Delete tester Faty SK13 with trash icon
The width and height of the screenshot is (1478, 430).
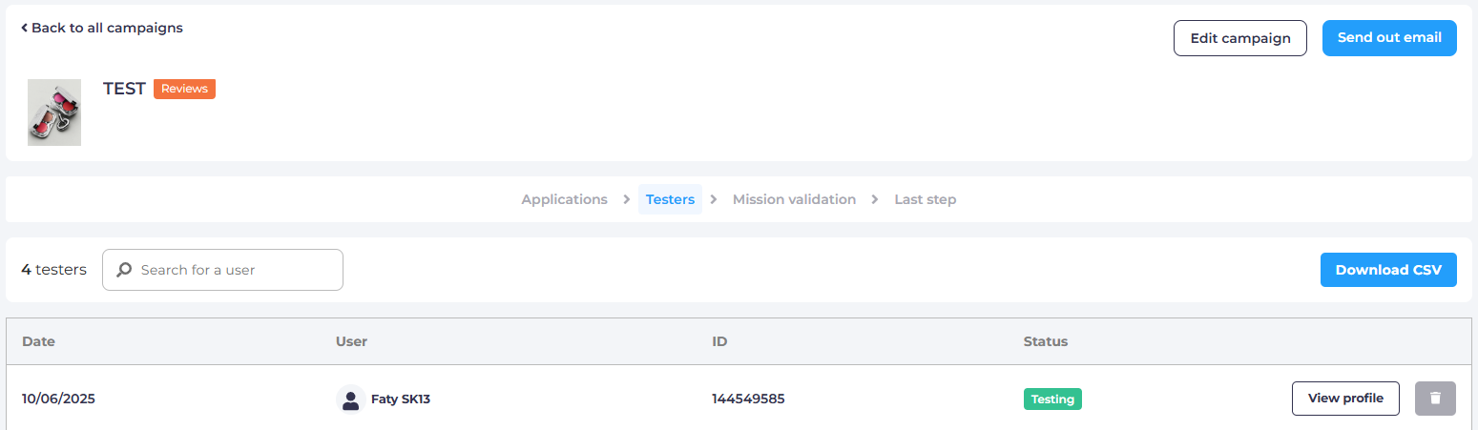tap(1435, 399)
